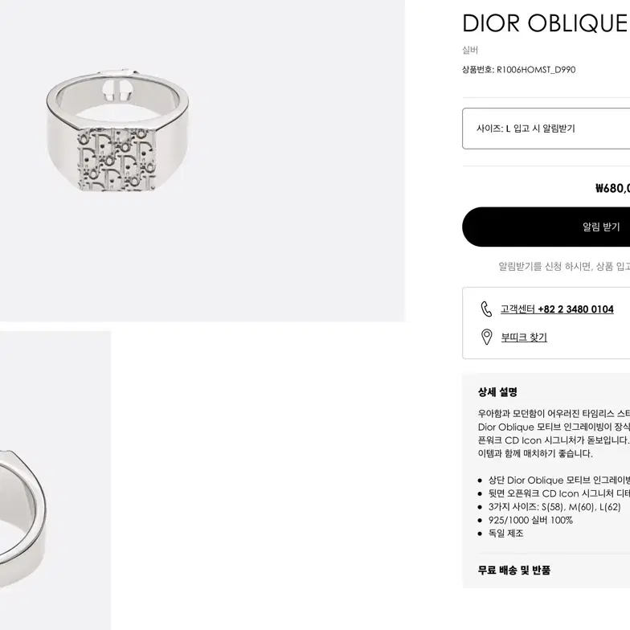Click the 3가지 사이즈: S(58), M(60), L(62) bullet

coord(554,506)
